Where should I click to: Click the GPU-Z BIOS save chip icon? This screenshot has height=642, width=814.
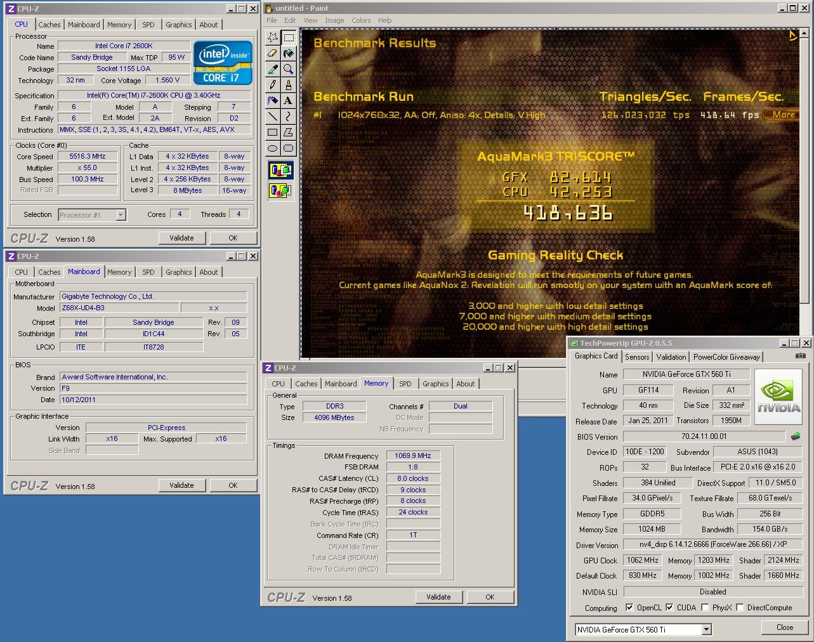coord(796,436)
